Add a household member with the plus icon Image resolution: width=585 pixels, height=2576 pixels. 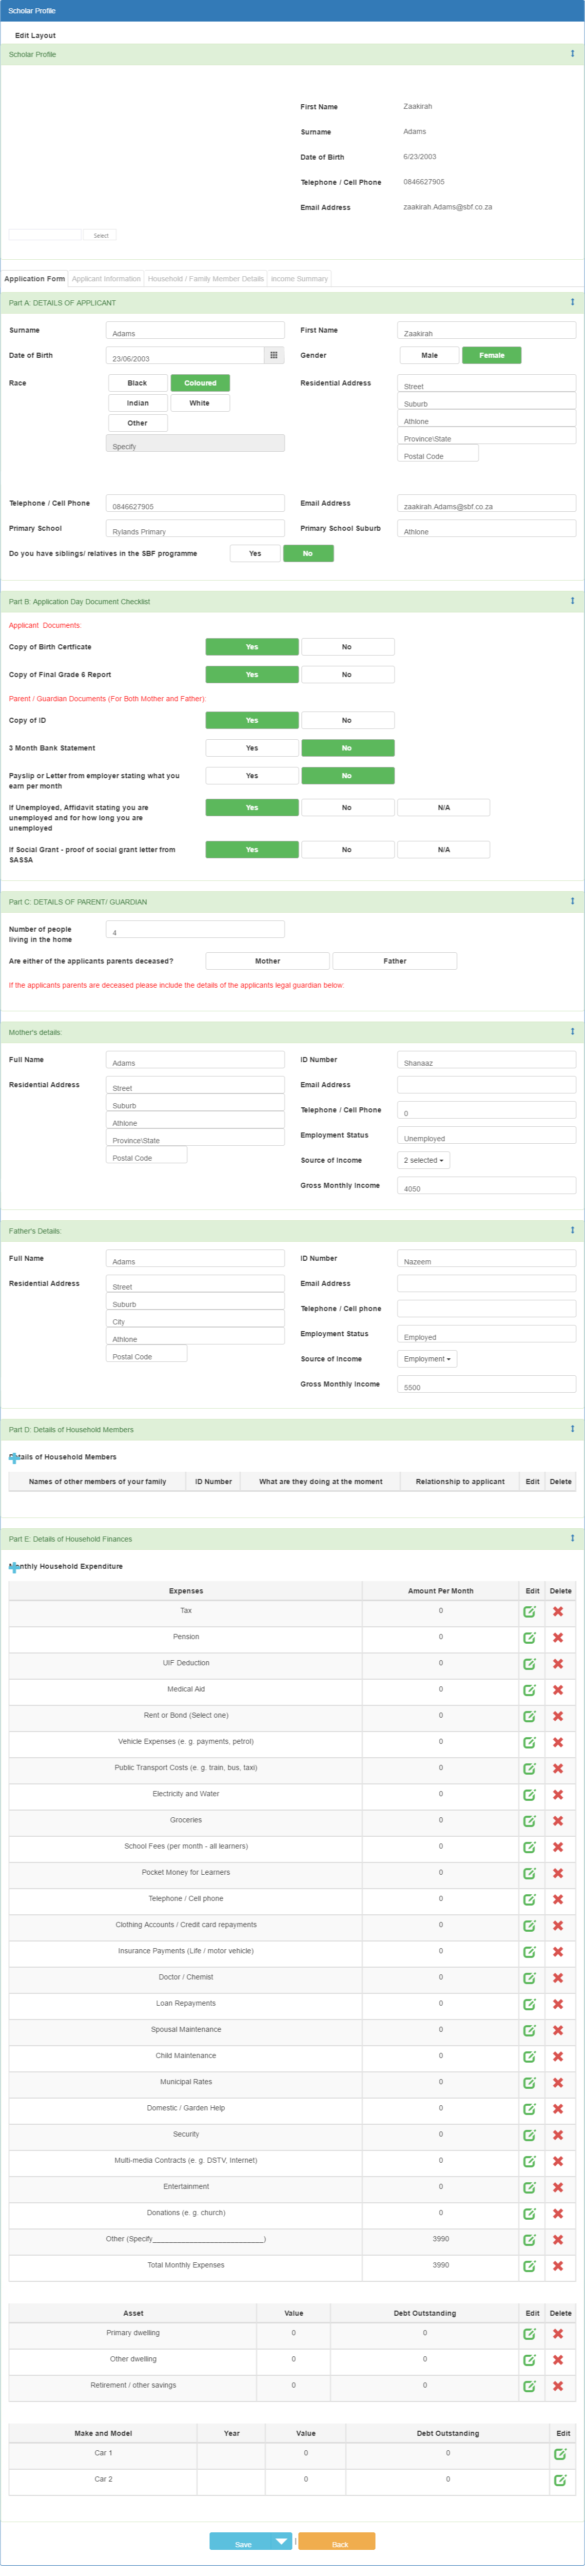[x=13, y=1458]
